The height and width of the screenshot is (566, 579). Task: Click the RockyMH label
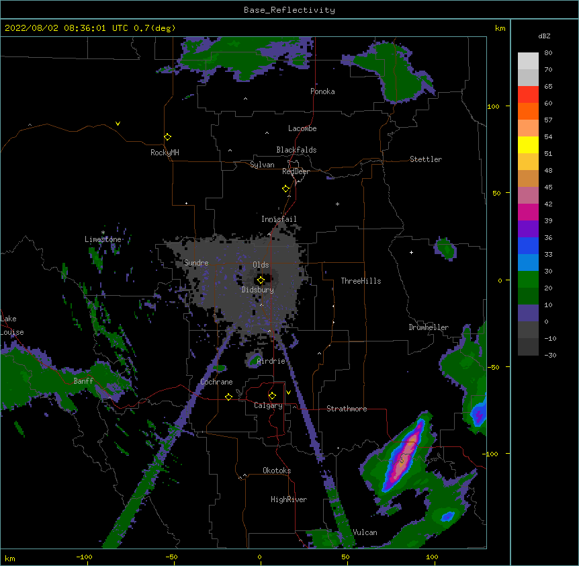click(165, 153)
